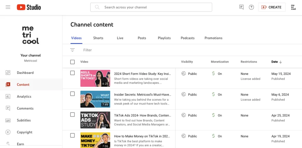The width and height of the screenshot is (302, 148).
Task: Open the Make Money on TikTok thumbnail
Action: pyautogui.click(x=95, y=139)
